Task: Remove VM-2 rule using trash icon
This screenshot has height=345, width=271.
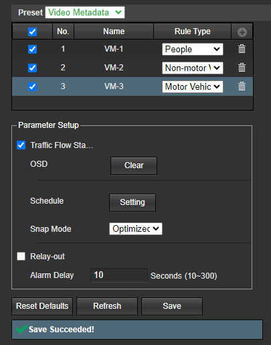Action: click(242, 68)
